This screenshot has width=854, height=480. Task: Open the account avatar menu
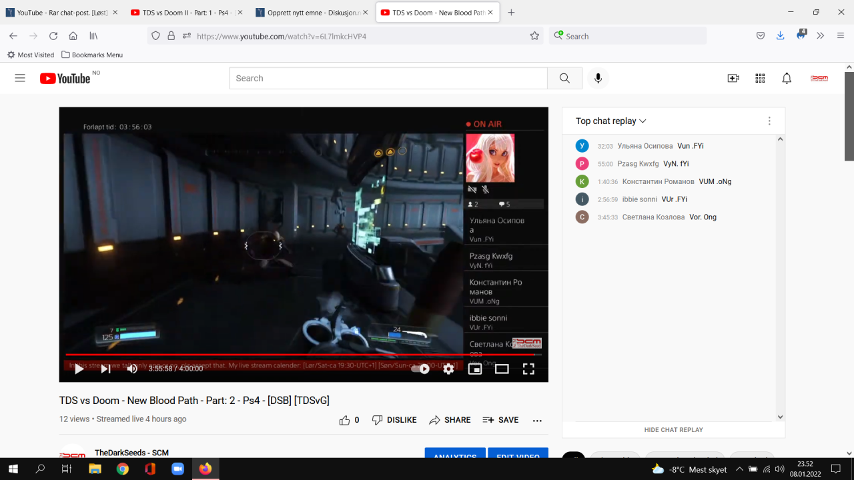tap(819, 78)
